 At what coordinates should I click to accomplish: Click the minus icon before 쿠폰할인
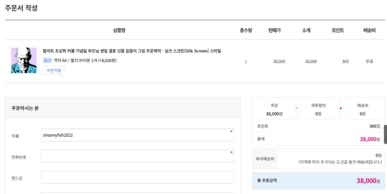tap(297, 108)
